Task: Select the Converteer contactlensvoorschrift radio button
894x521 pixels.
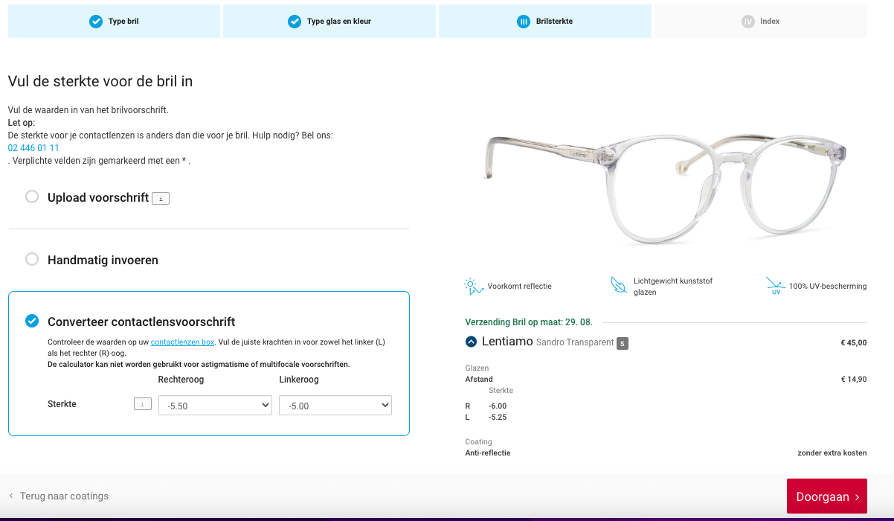Action: (x=32, y=321)
